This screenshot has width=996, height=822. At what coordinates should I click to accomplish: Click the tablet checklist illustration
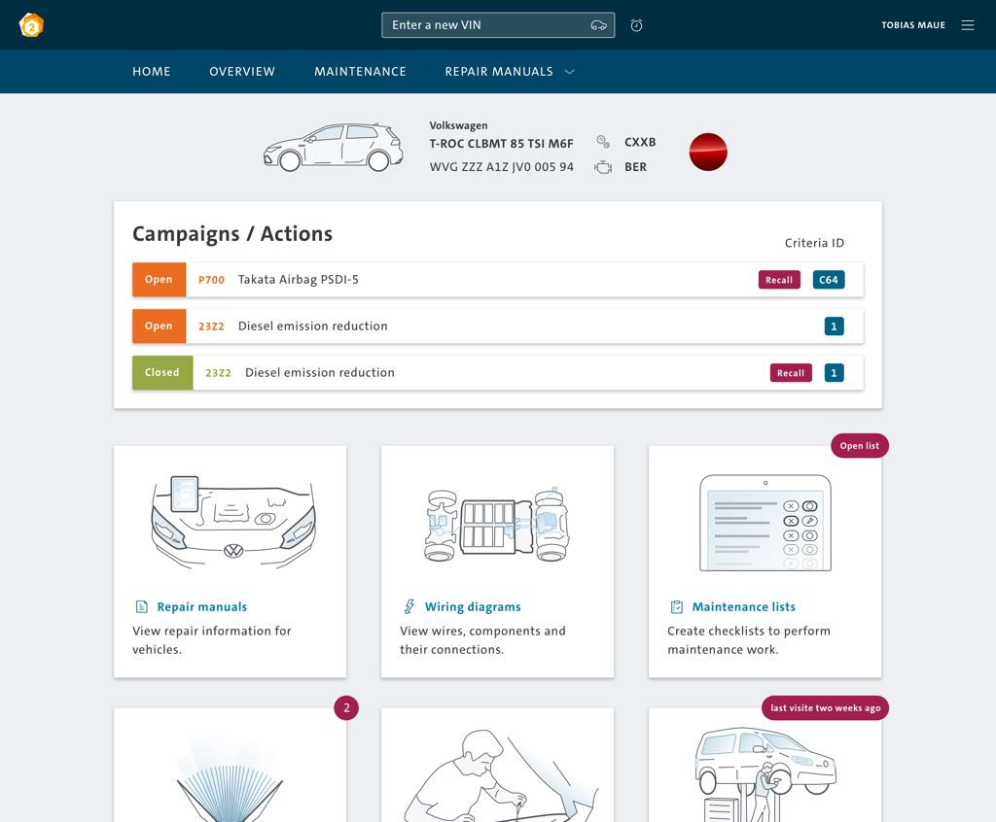[x=765, y=523]
